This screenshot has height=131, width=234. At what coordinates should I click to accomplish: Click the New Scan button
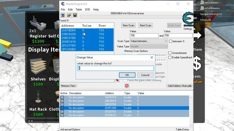[x=128, y=25]
